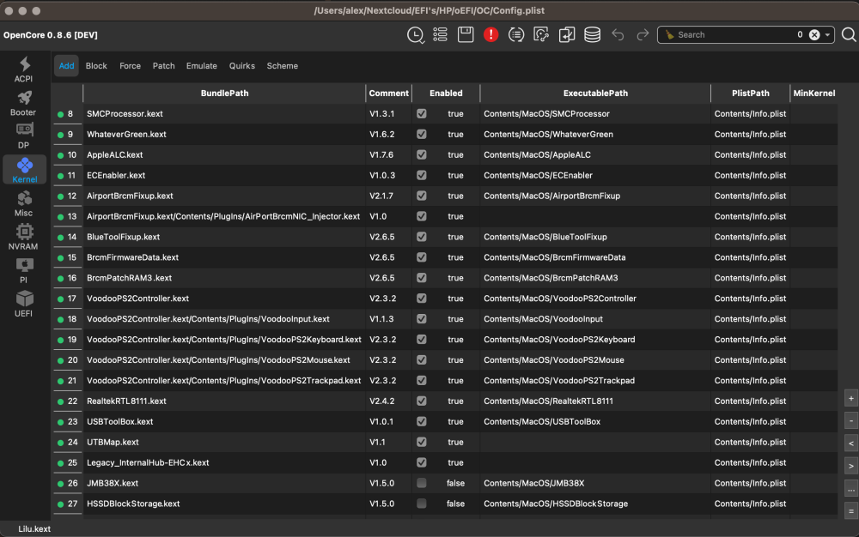Select the V2.6.5 comment for BrcmFirmwareData.kext
The height and width of the screenshot is (537, 859).
[388, 257]
